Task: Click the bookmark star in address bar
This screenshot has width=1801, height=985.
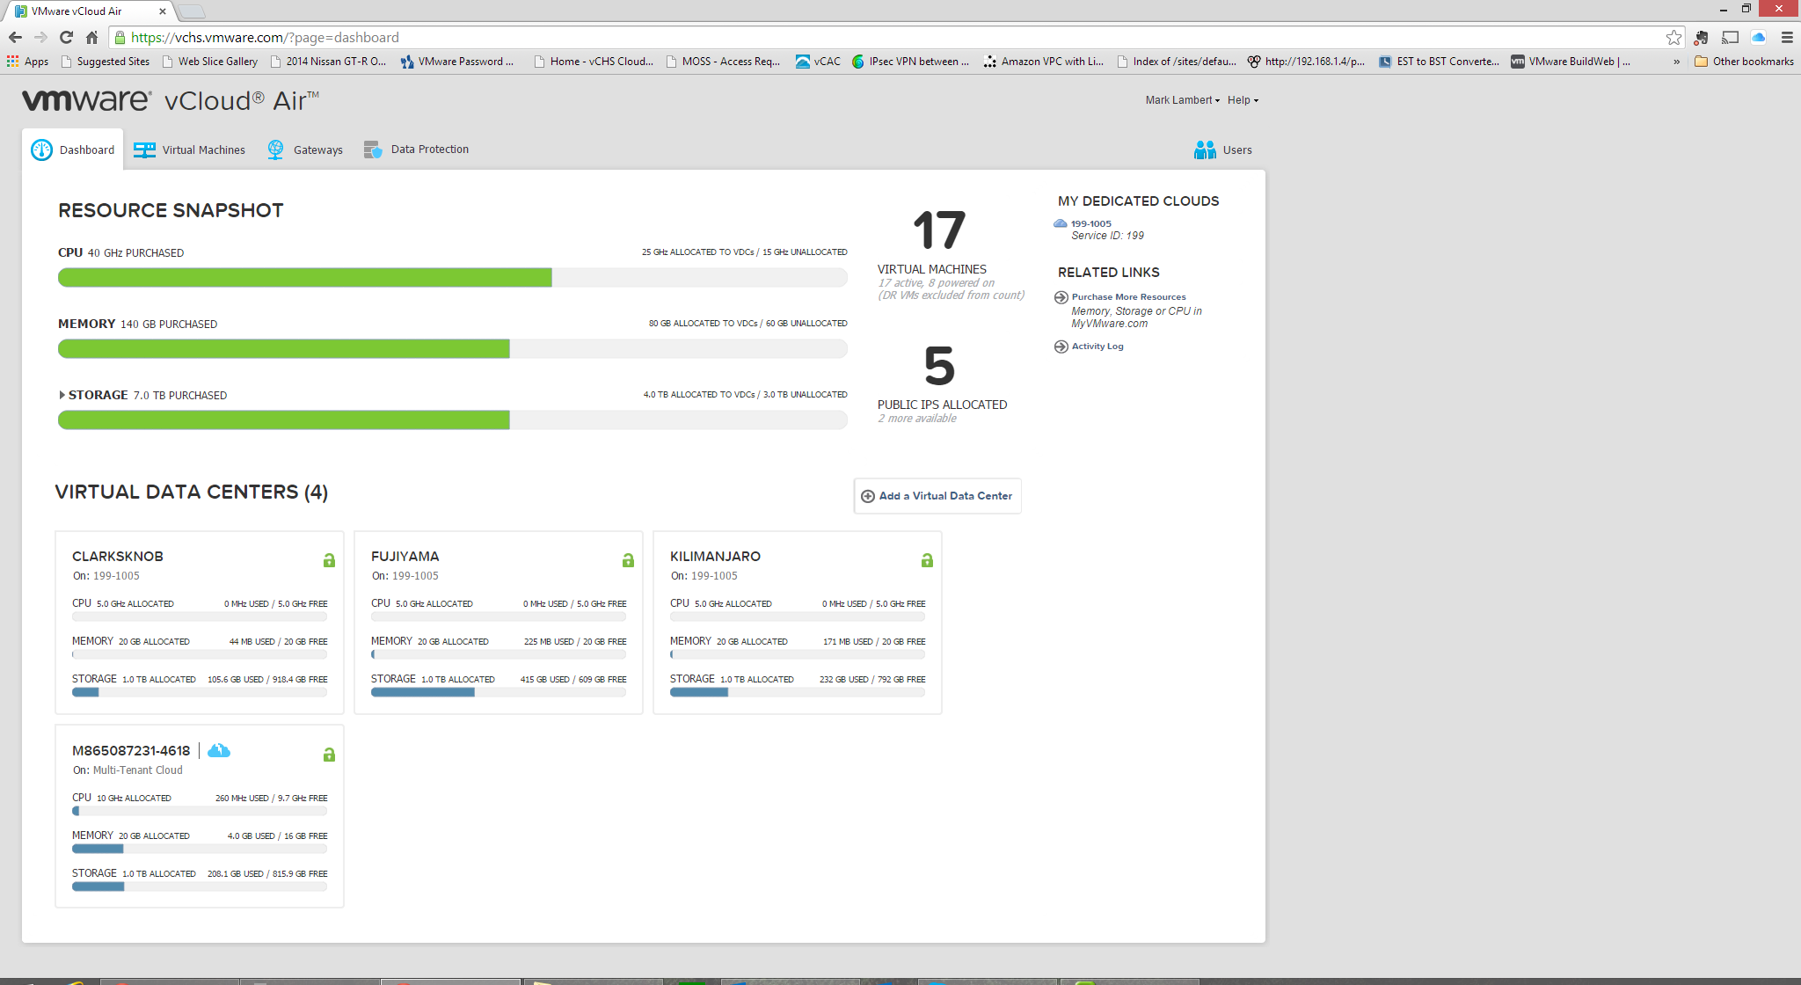Action: coord(1673,37)
